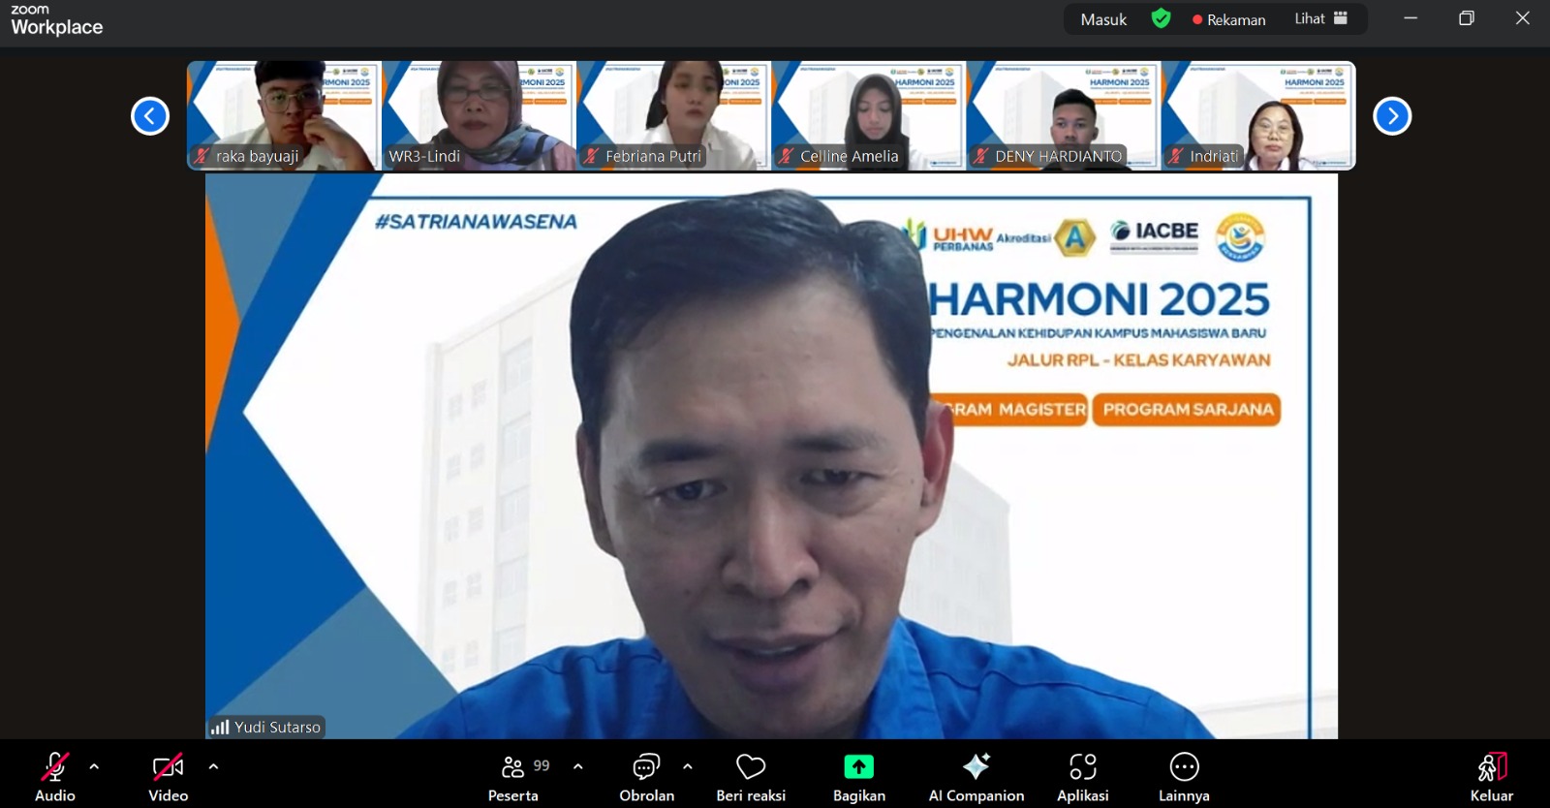Click Keluar to leave meeting
Screen dimensions: 1550x808
pyautogui.click(x=1492, y=777)
